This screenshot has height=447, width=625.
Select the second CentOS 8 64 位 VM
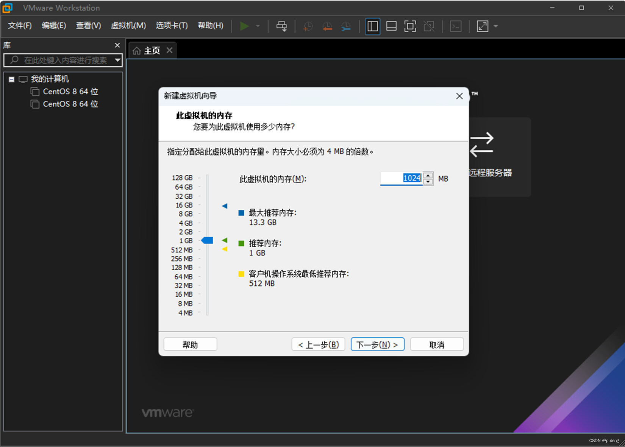70,104
